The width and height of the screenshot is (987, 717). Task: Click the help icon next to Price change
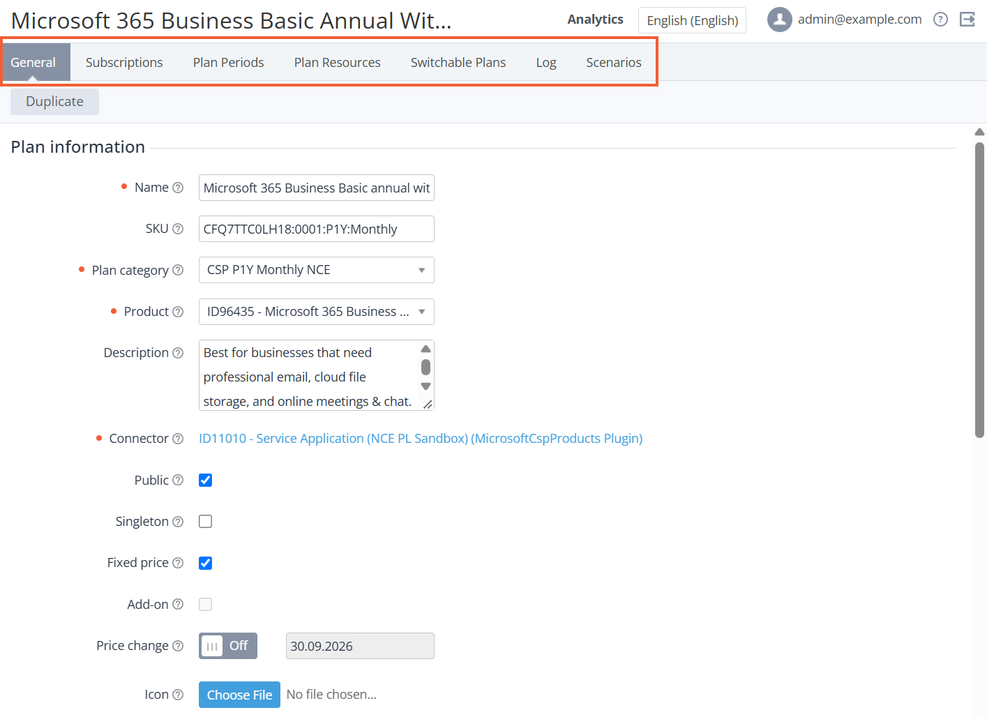point(178,646)
